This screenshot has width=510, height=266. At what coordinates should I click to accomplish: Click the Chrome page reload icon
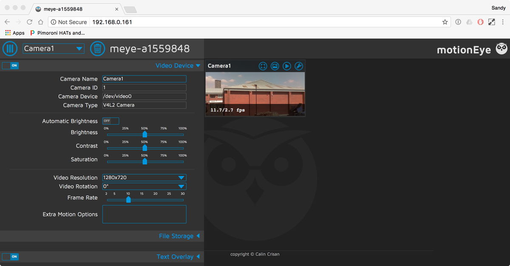pos(29,22)
